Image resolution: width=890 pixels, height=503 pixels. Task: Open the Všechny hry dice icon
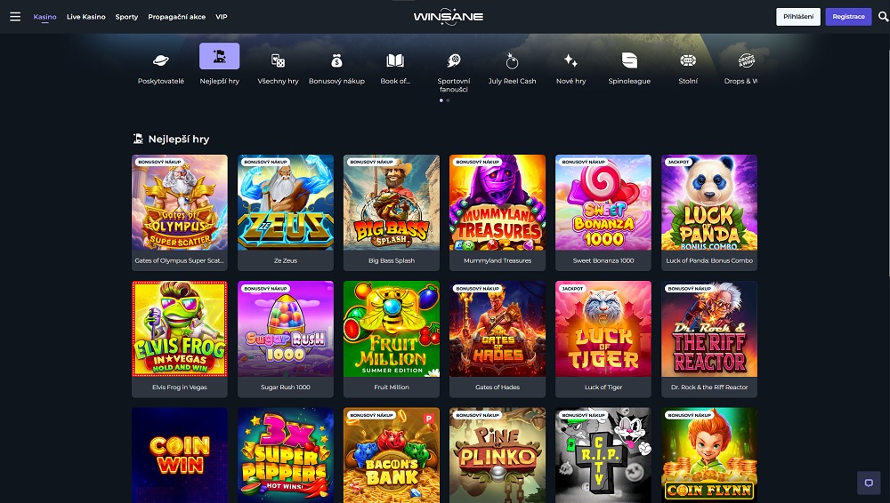click(x=278, y=60)
